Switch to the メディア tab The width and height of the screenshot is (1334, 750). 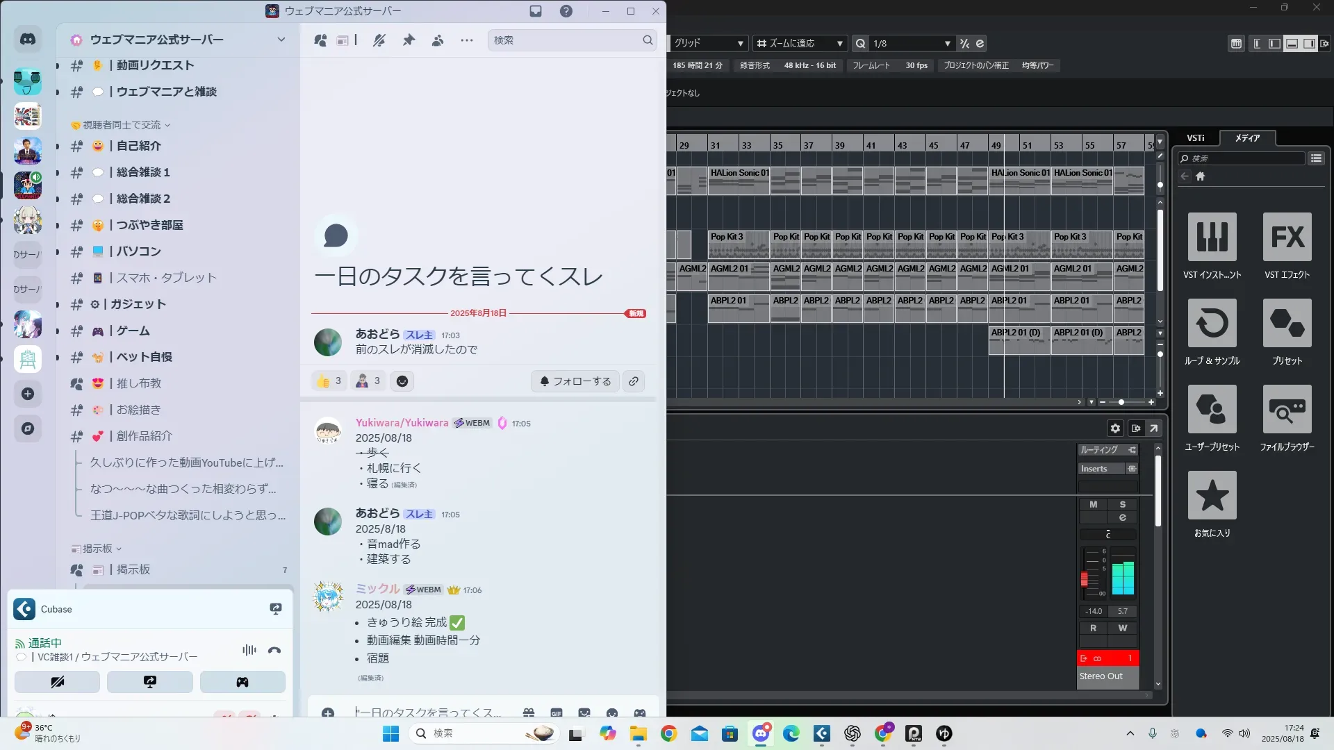click(1247, 137)
